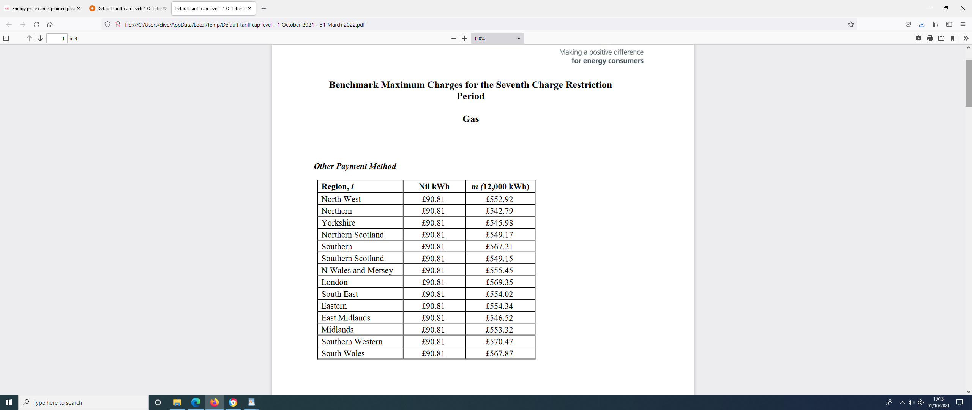Click the Type here to search box
972x410 pixels.
84,402
